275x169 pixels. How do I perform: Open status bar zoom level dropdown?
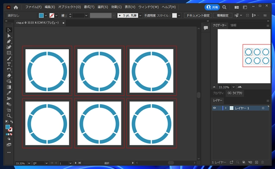click(29, 163)
